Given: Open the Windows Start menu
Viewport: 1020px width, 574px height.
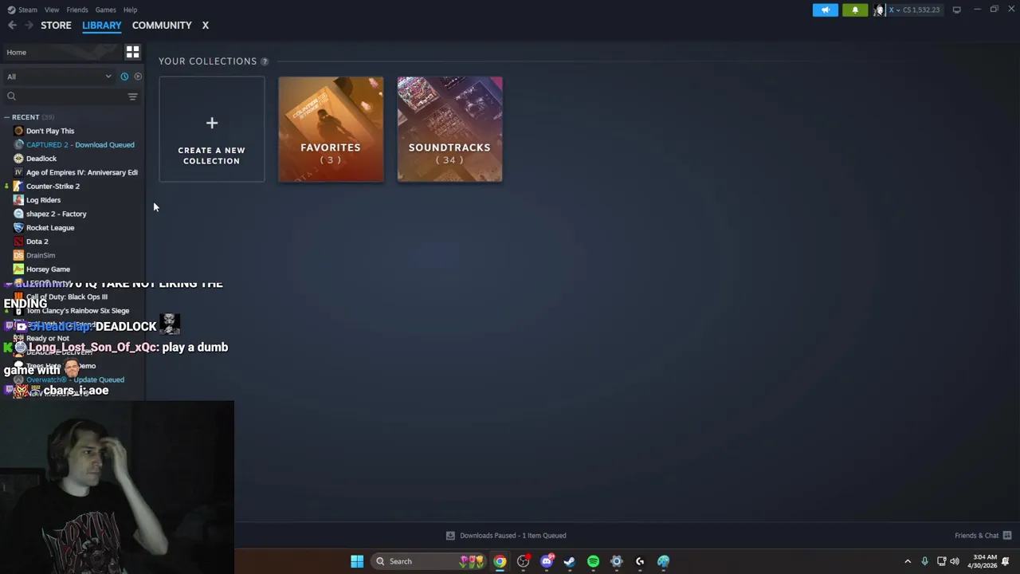Looking at the screenshot, I should click(357, 561).
